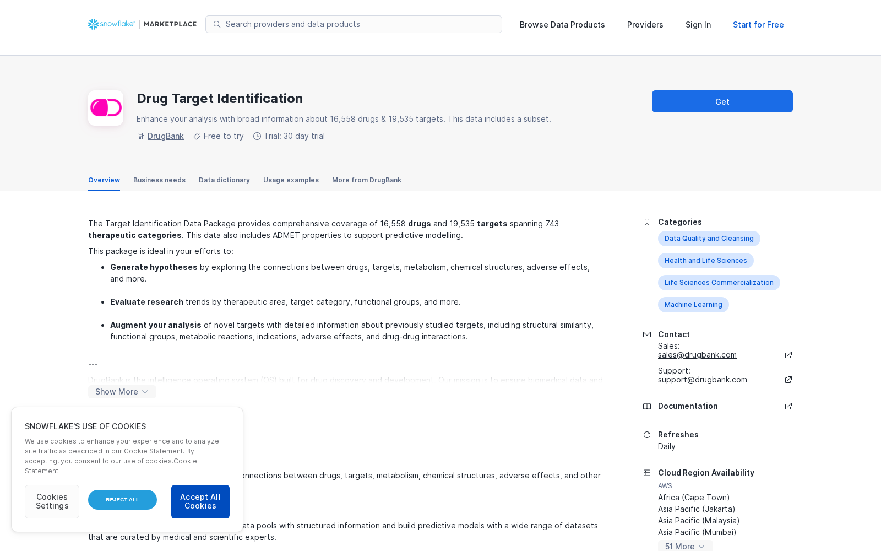Focus the search providers input field
Viewport: 881px width, 551px height.
point(354,24)
